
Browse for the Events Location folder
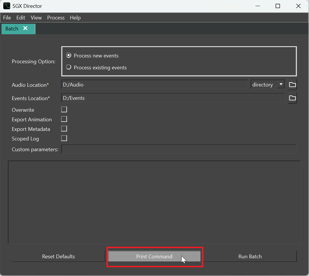pos(292,98)
